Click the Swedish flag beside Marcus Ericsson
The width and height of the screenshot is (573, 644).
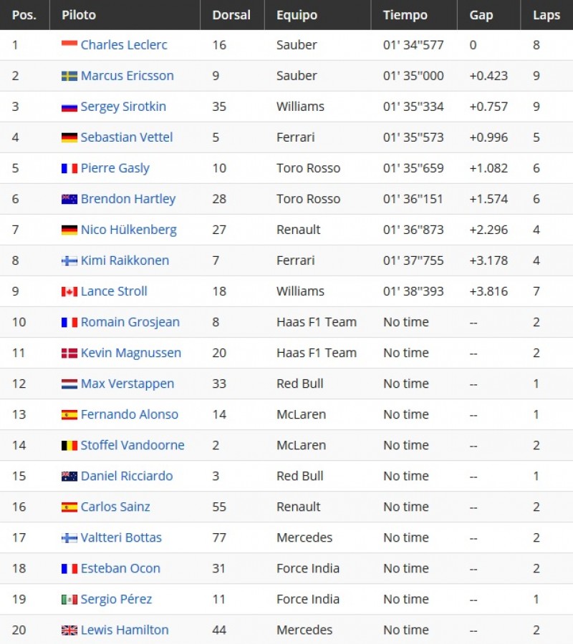click(69, 76)
